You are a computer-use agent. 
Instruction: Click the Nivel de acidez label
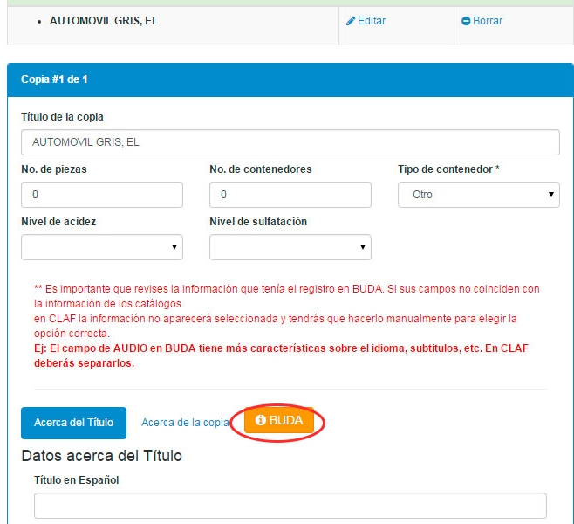(58, 222)
